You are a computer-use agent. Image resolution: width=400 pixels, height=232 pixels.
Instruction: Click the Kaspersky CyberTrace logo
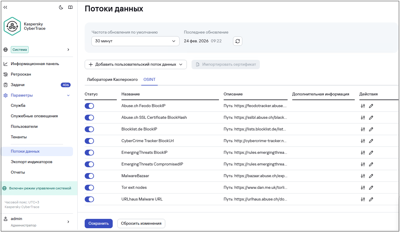12,26
